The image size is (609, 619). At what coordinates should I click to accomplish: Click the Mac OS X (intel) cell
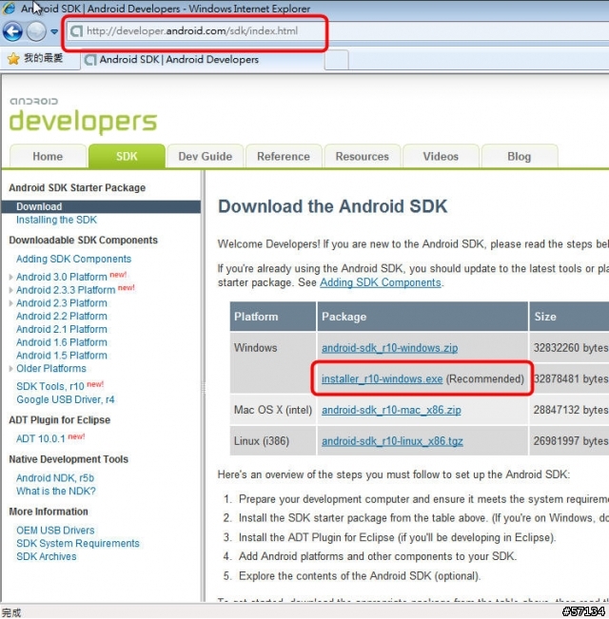pyautogui.click(x=273, y=410)
